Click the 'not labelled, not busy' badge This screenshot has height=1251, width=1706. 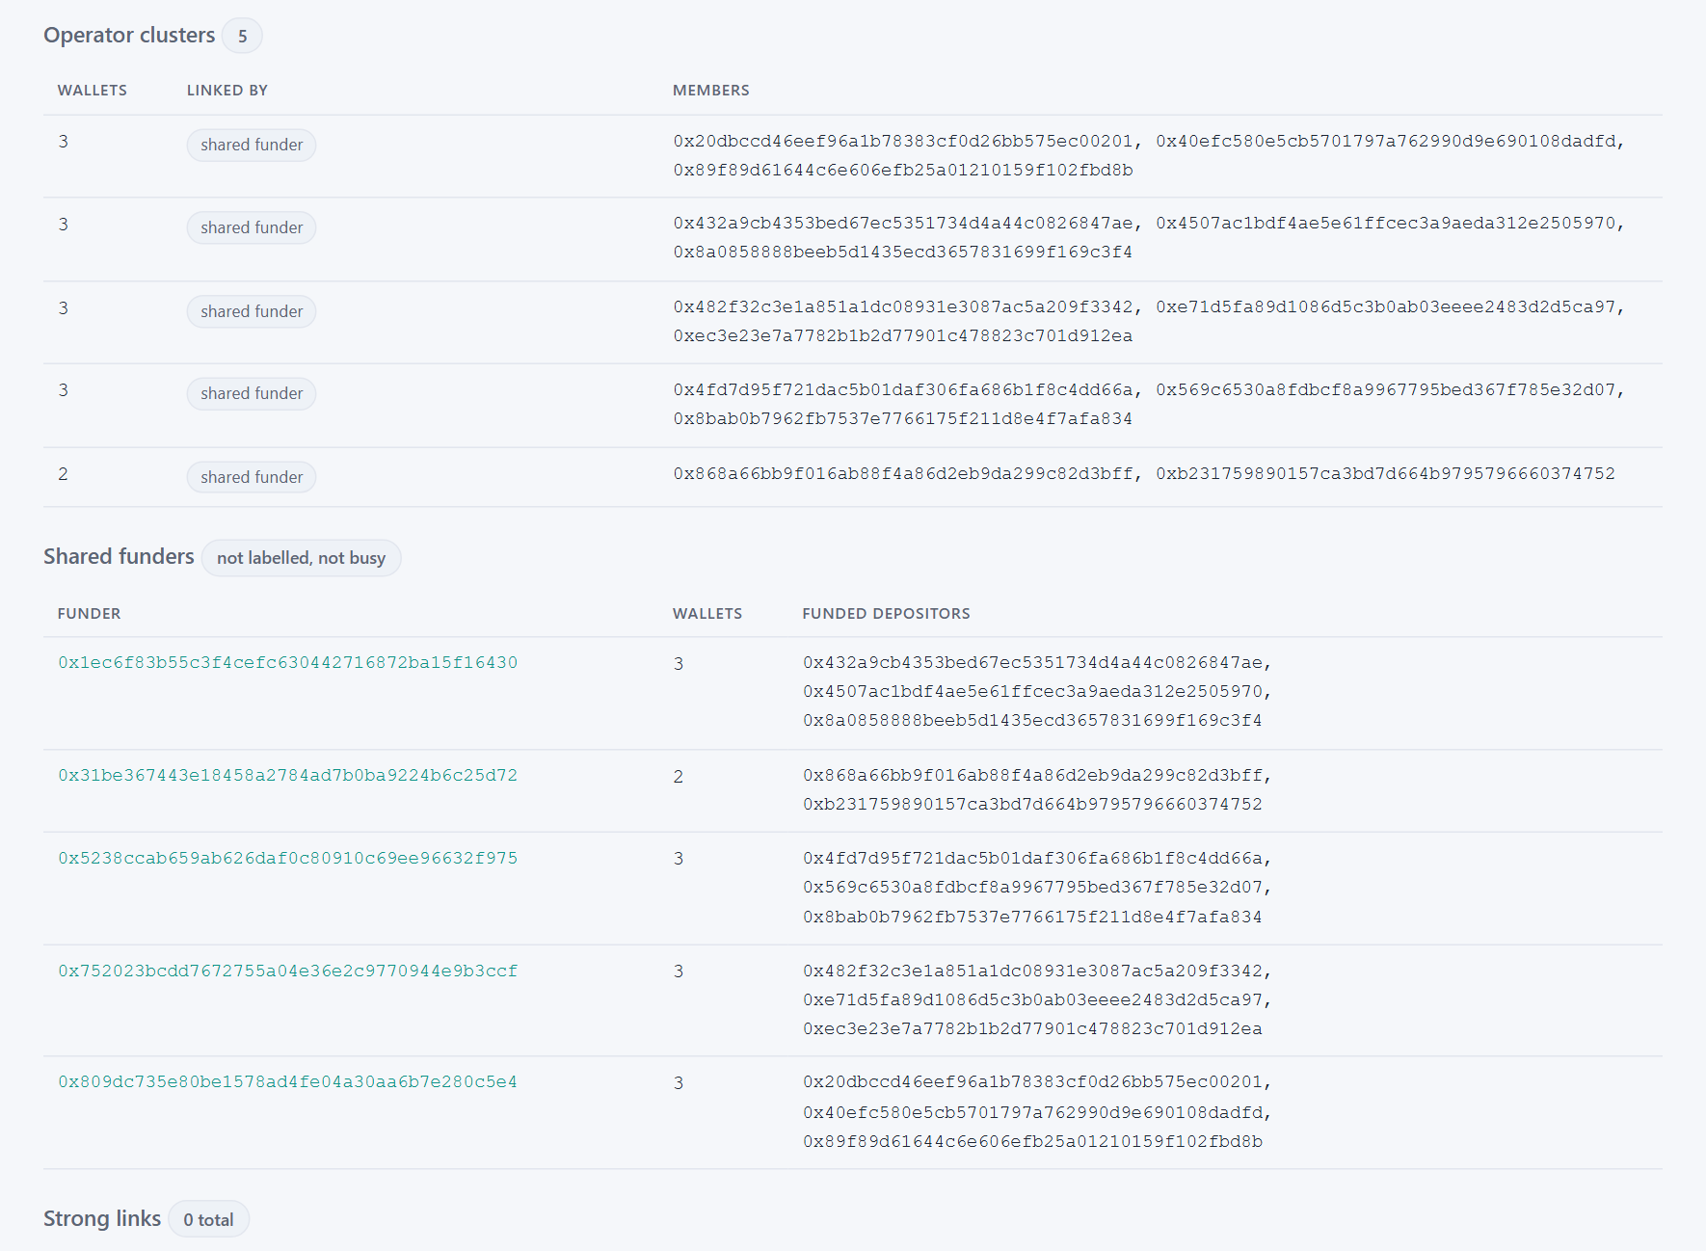coord(301,558)
